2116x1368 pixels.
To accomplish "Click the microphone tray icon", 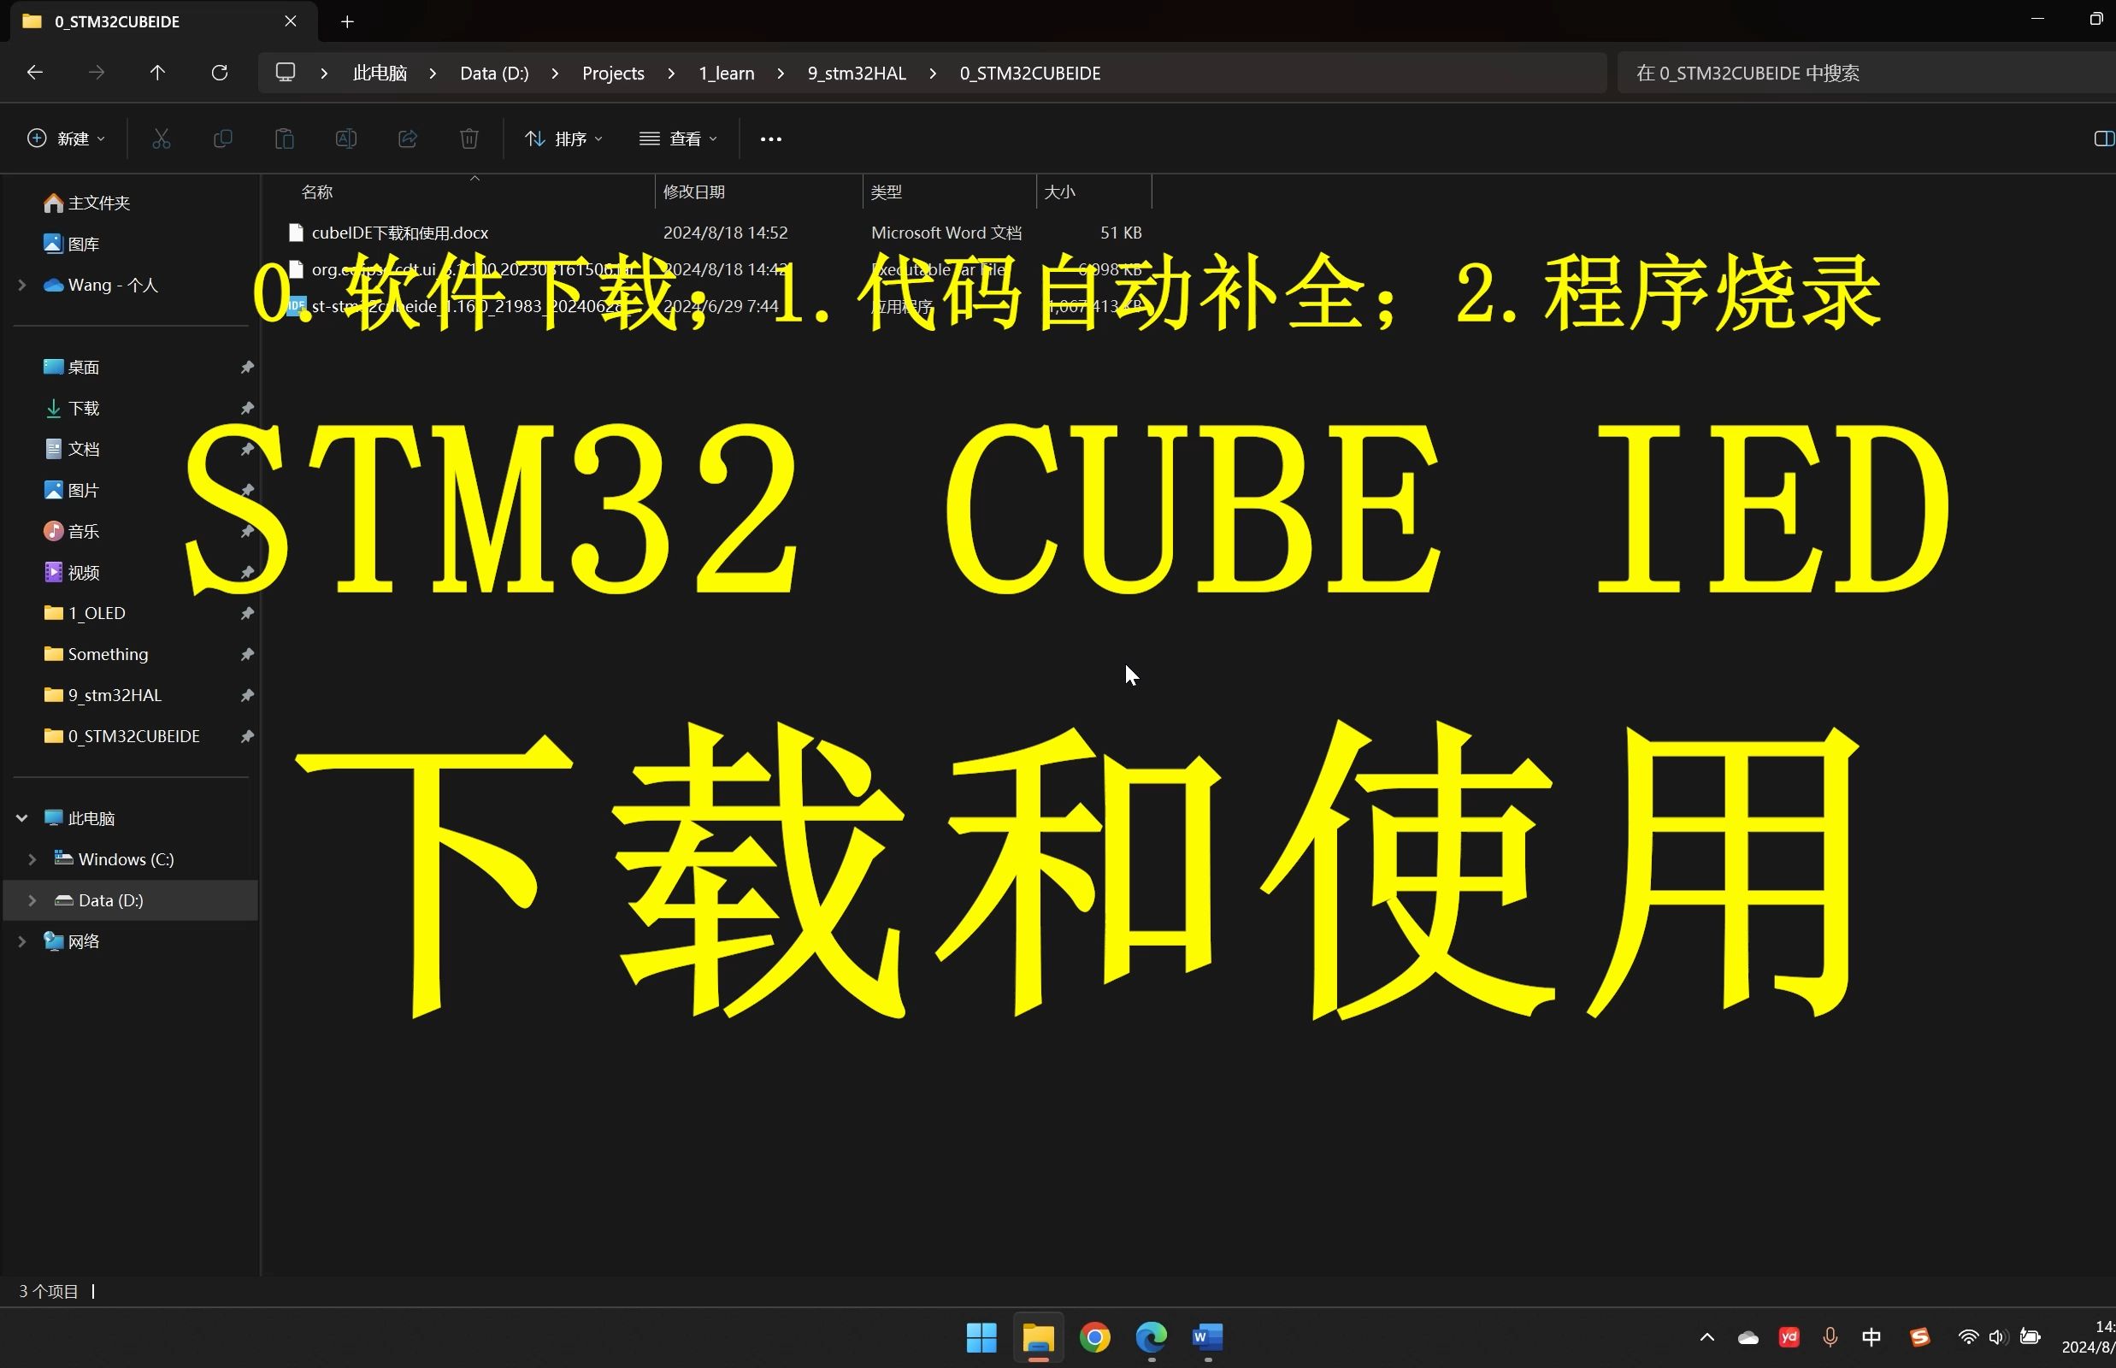I will point(1830,1337).
